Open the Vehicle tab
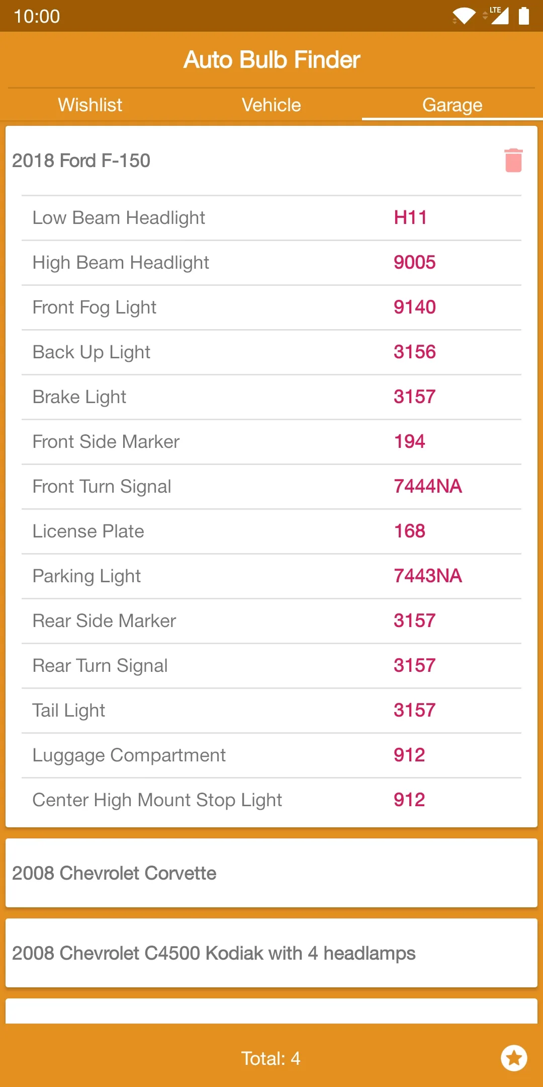This screenshot has width=543, height=1087. click(271, 105)
